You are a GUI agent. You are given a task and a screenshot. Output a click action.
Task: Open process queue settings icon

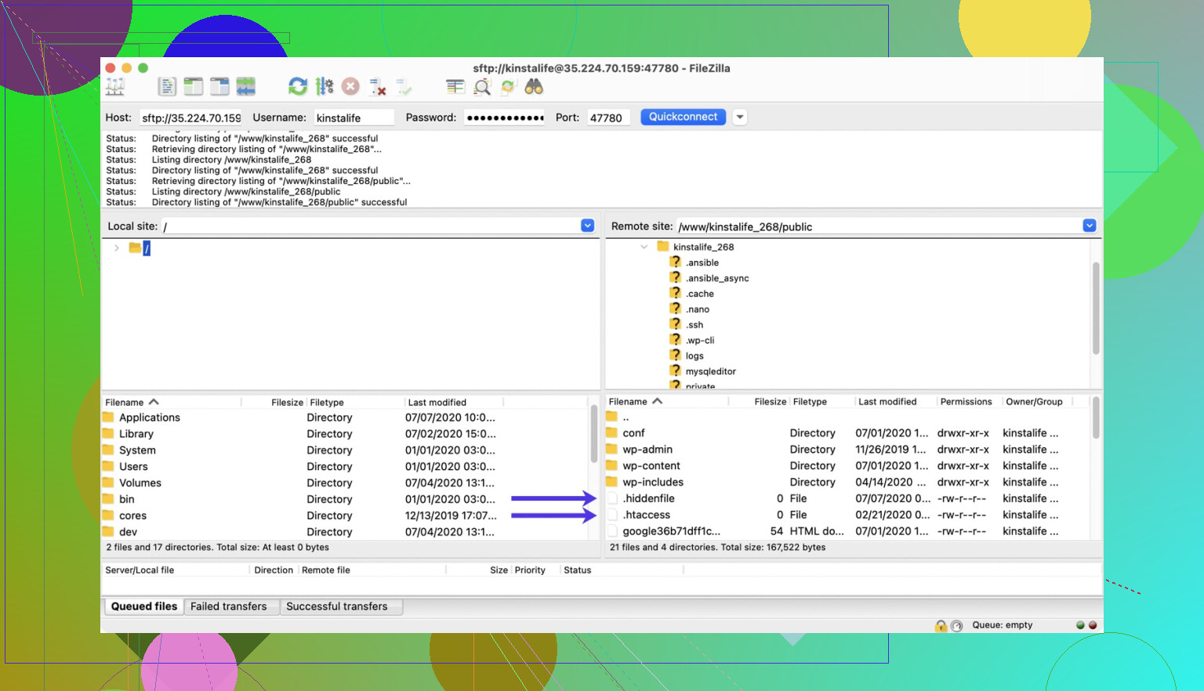pos(325,87)
